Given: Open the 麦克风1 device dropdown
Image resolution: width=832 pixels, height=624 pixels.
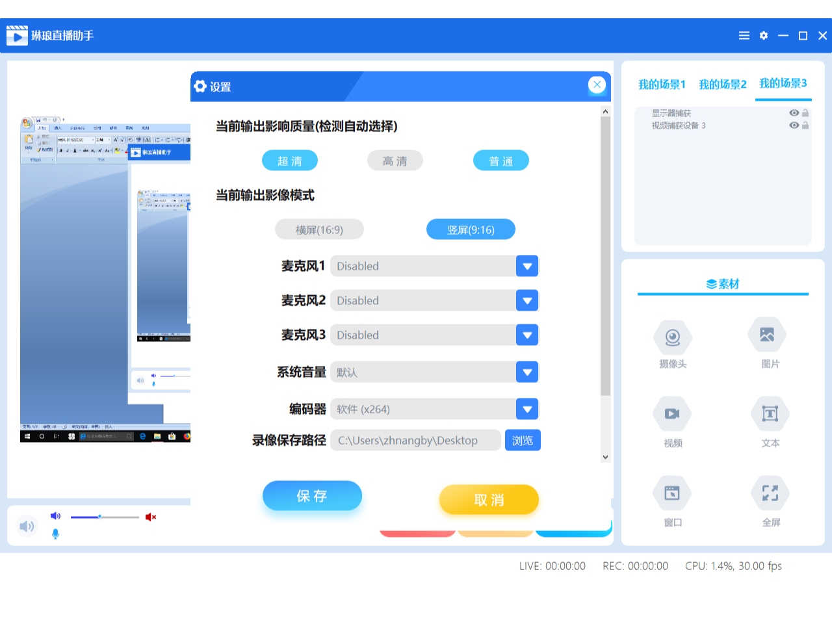Looking at the screenshot, I should pos(527,266).
